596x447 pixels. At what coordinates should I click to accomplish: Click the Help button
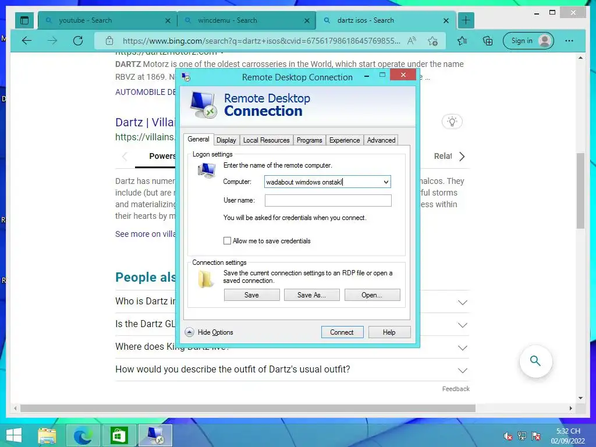[389, 332]
